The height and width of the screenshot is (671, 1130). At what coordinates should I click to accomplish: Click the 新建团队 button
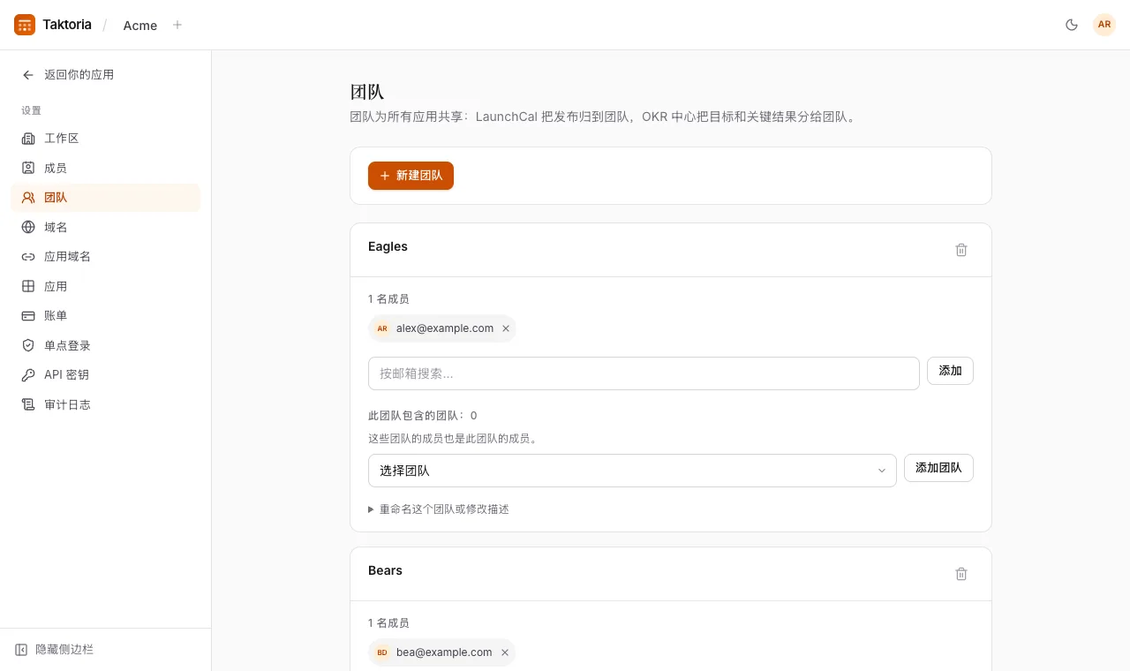pos(411,176)
